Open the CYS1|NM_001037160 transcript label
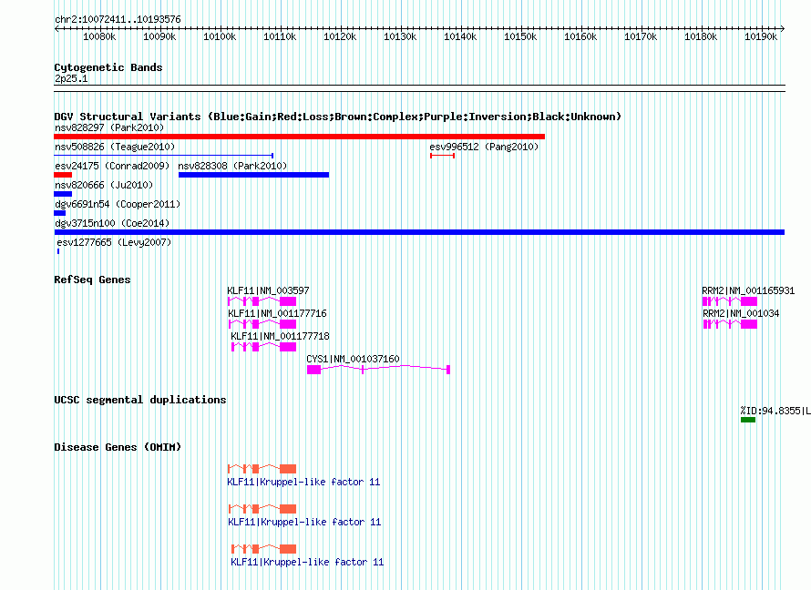Image resolution: width=811 pixels, height=590 pixels. point(353,359)
